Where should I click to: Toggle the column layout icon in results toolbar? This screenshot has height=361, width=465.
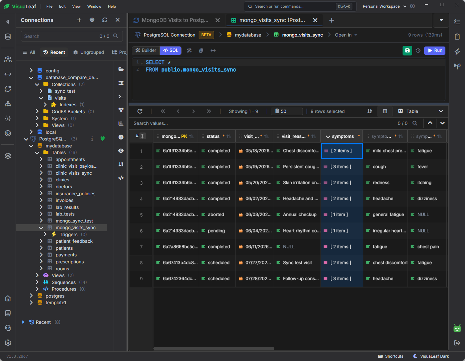tap(385, 111)
